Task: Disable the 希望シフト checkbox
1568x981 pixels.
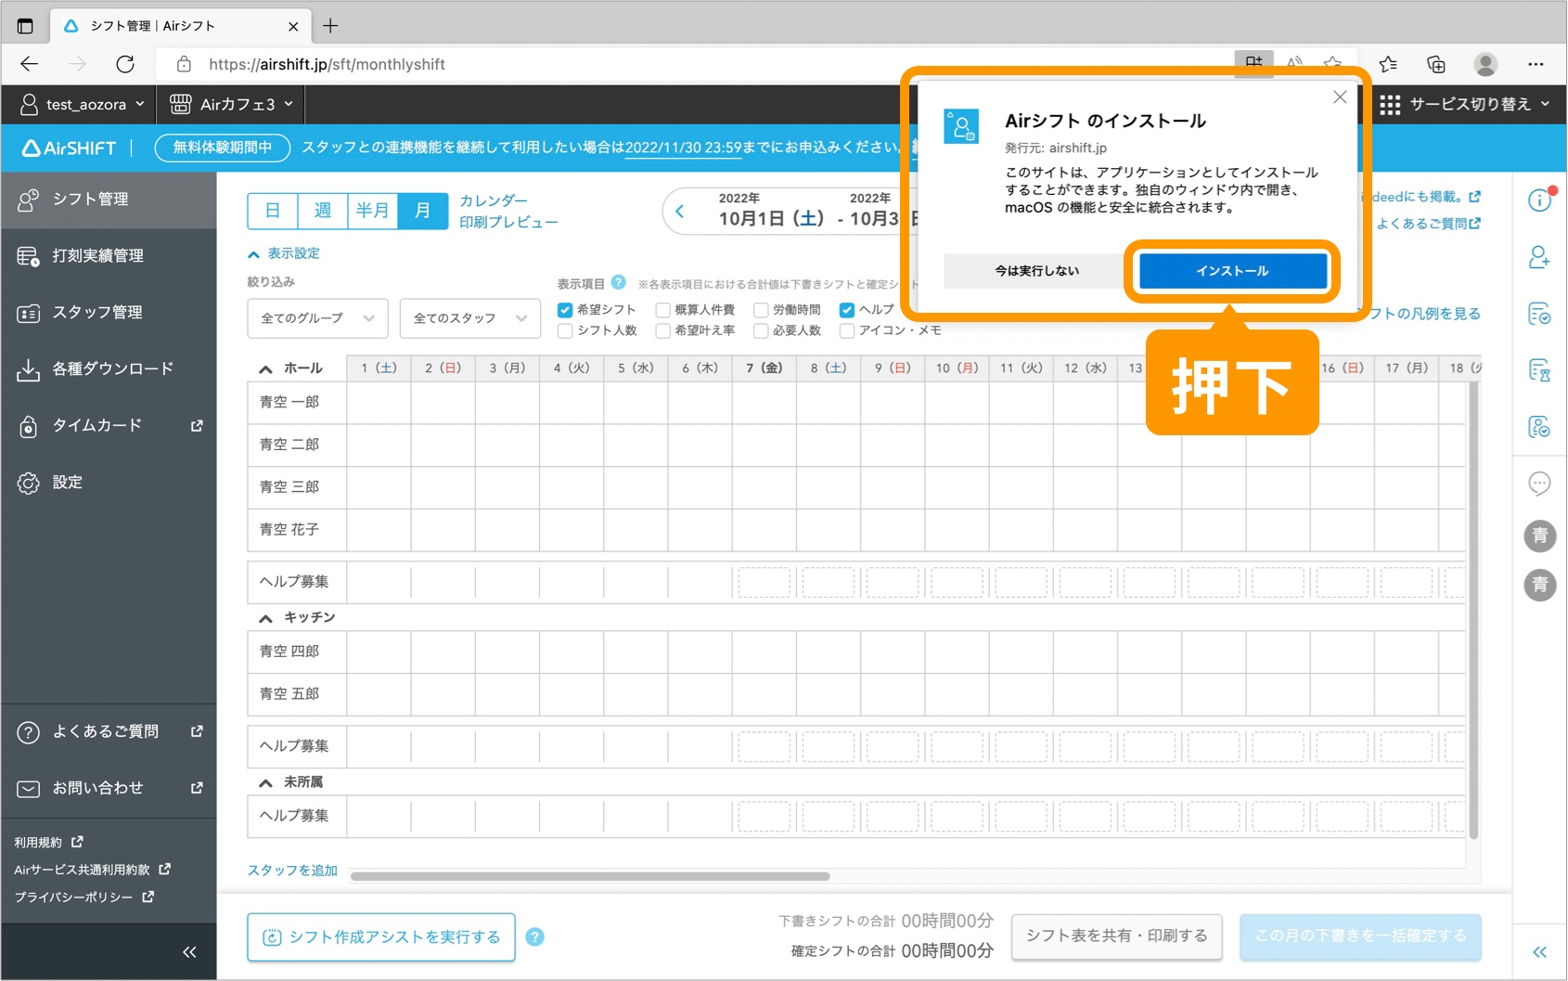Action: pyautogui.click(x=565, y=310)
